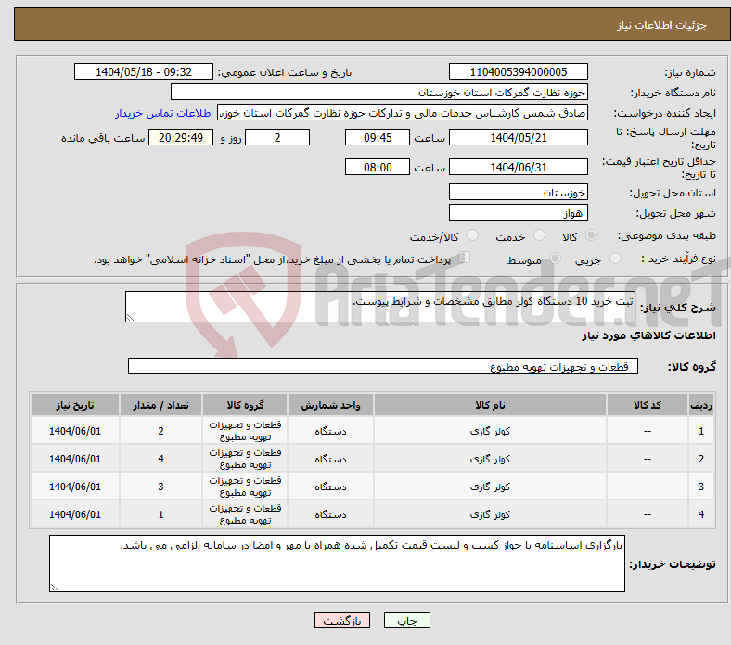The image size is (731, 645).
Task: Click the تاریخ نیاز column header
Action: coord(75,405)
